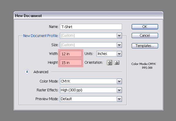
Task: Select landscape orientation icon
Action: coord(117,63)
